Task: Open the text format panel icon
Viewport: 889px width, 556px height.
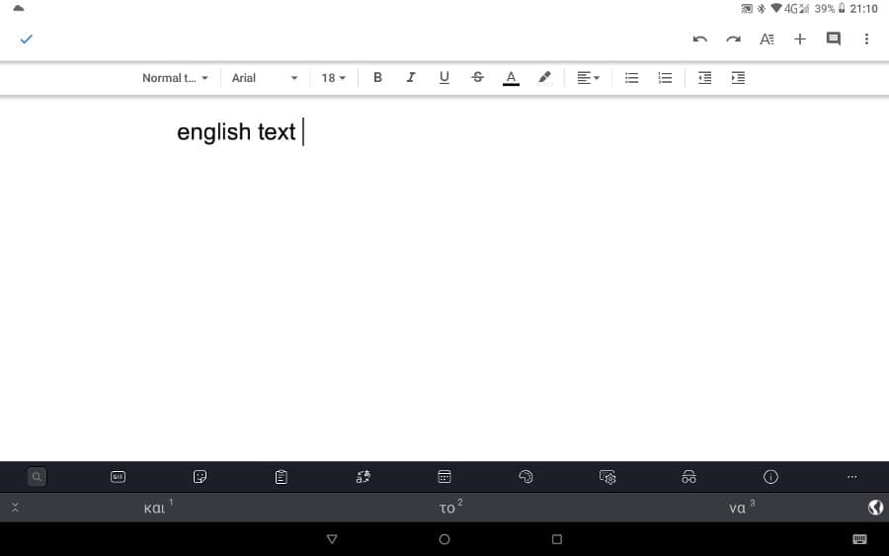Action: coord(767,39)
